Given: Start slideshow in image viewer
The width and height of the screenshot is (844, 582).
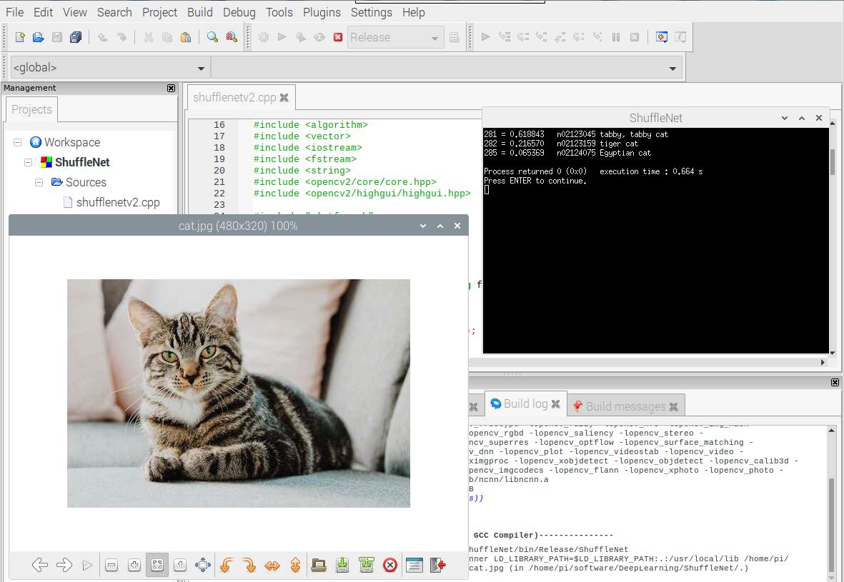Looking at the screenshot, I should pos(87,566).
